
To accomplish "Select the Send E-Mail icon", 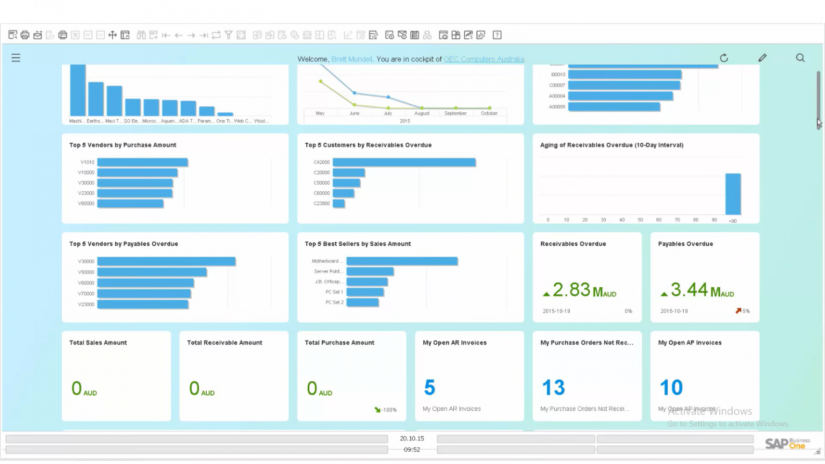I will 38,34.
